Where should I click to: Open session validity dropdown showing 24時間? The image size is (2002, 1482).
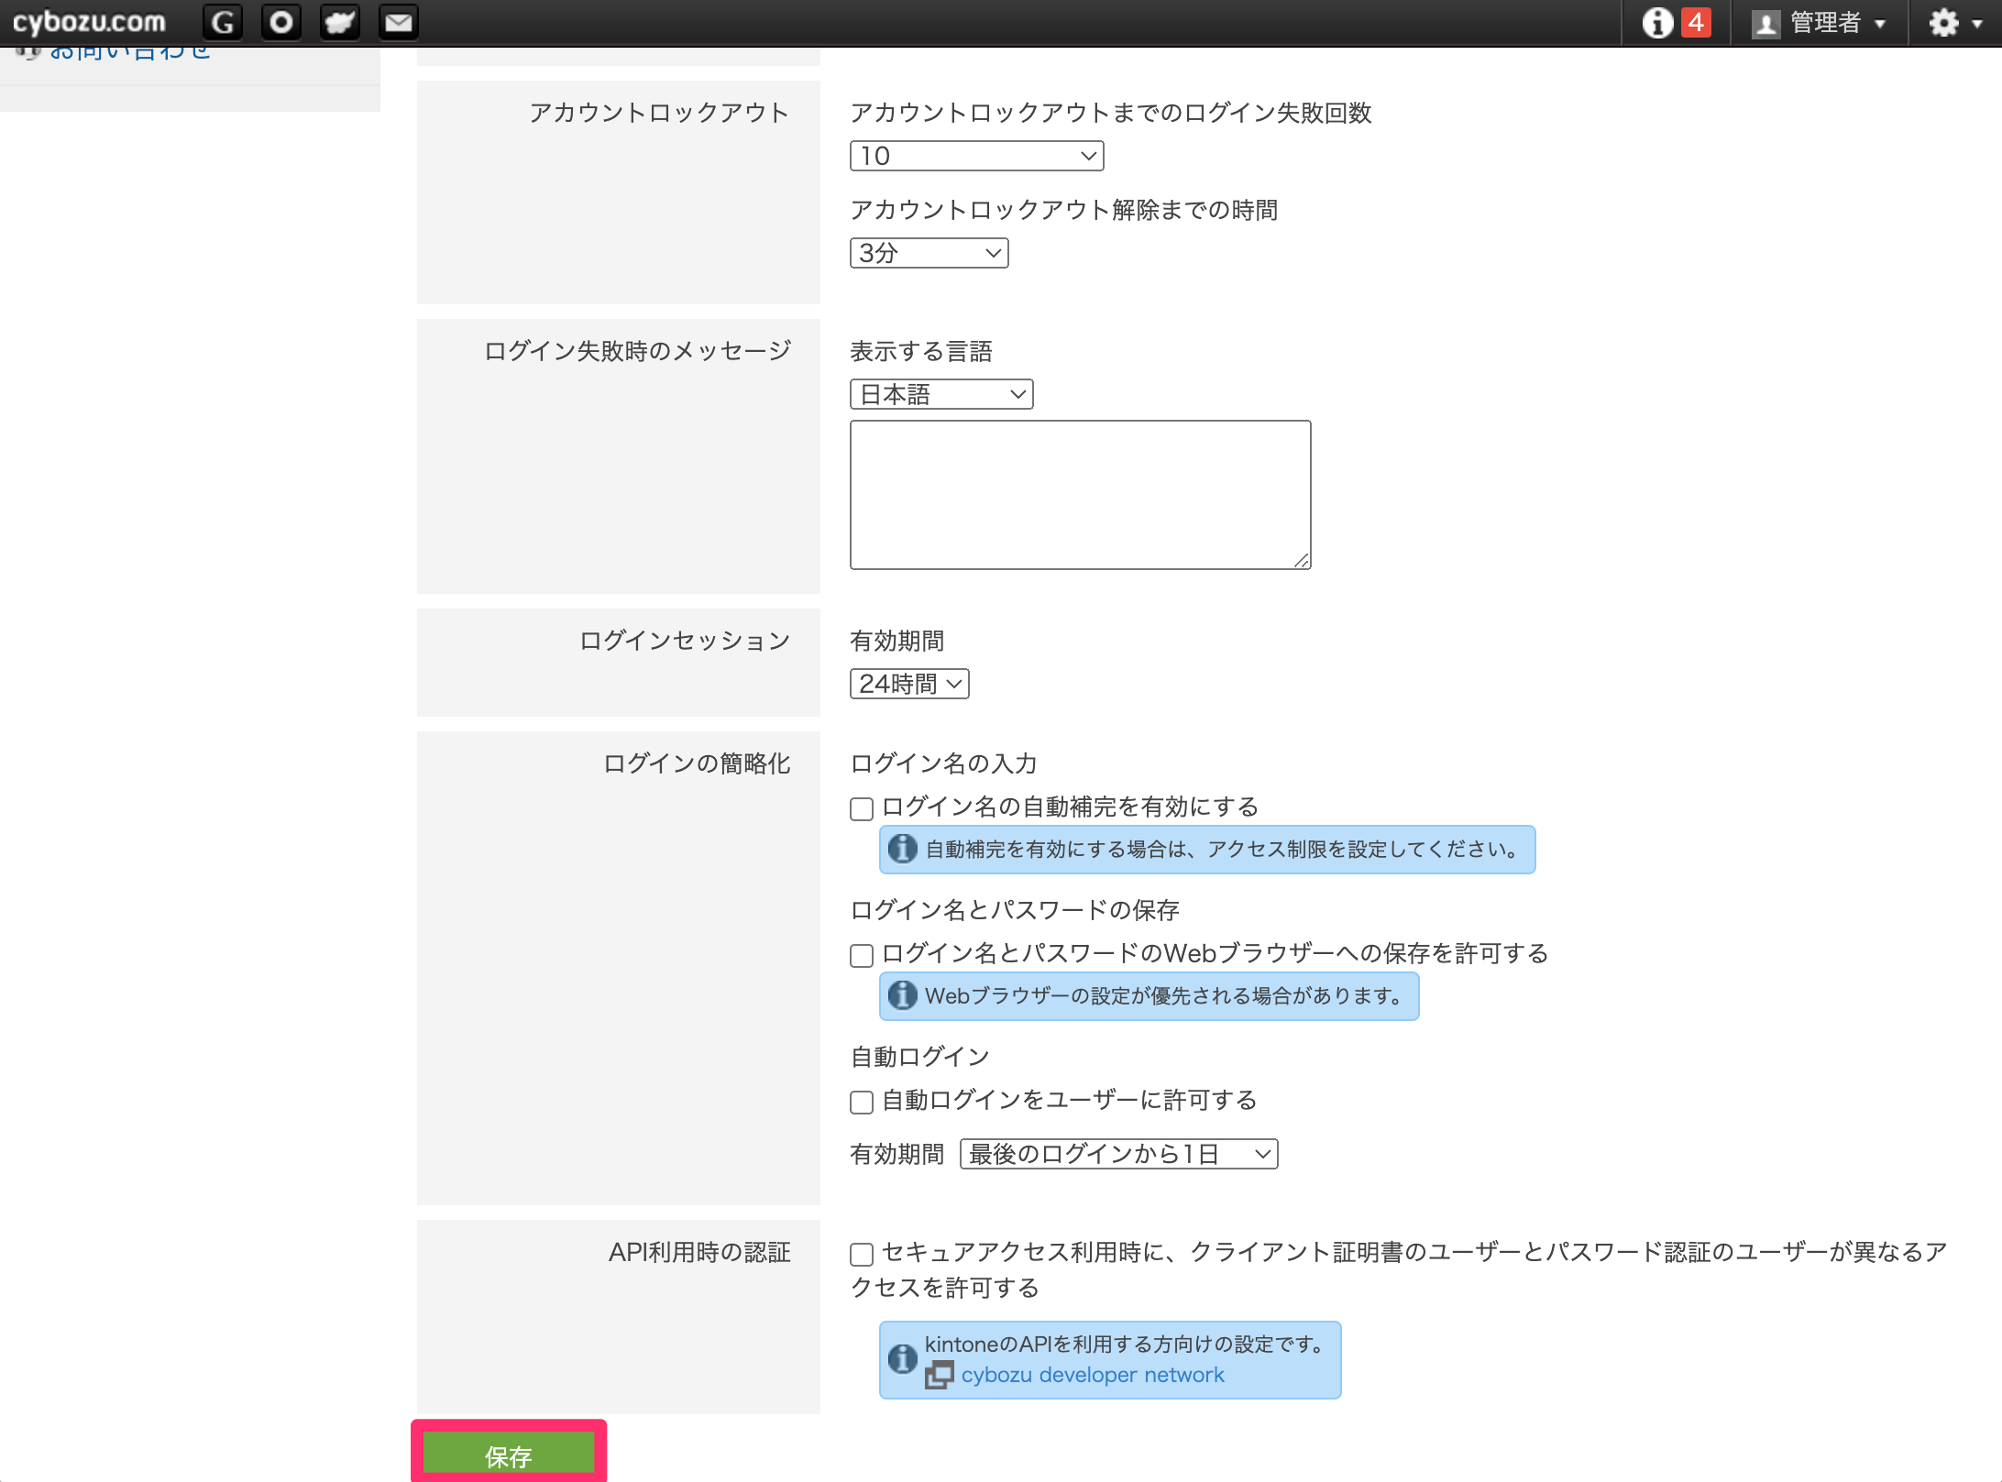(909, 684)
